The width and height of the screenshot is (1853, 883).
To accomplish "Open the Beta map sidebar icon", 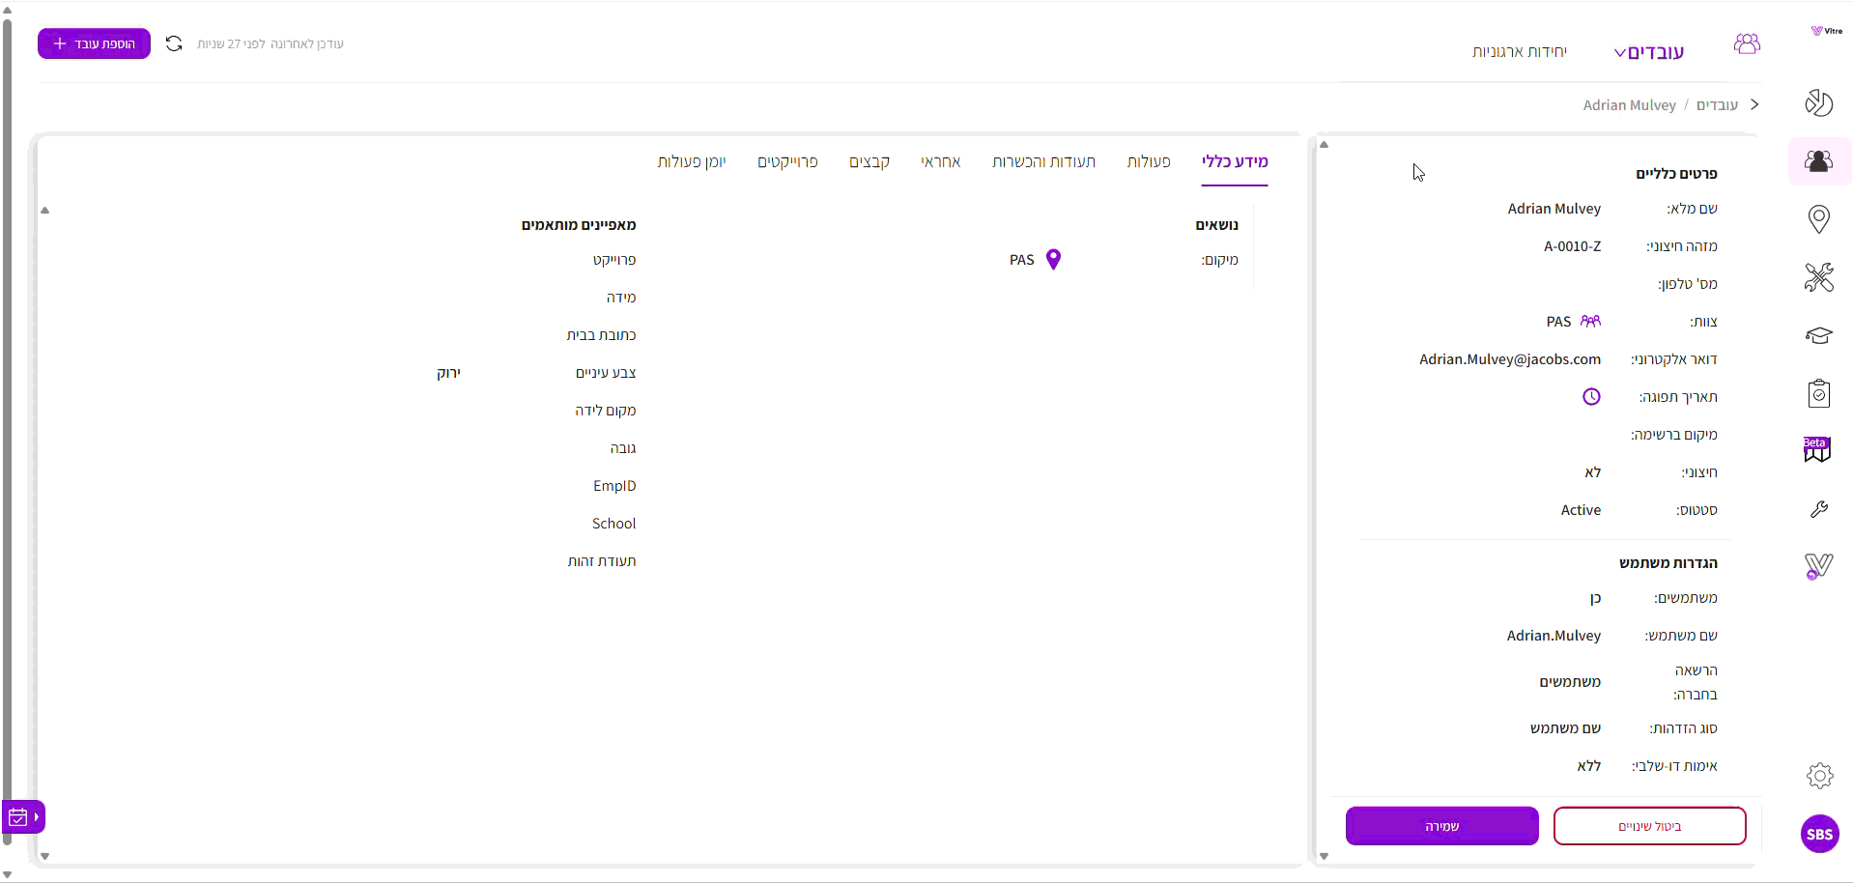I will pos(1817,450).
